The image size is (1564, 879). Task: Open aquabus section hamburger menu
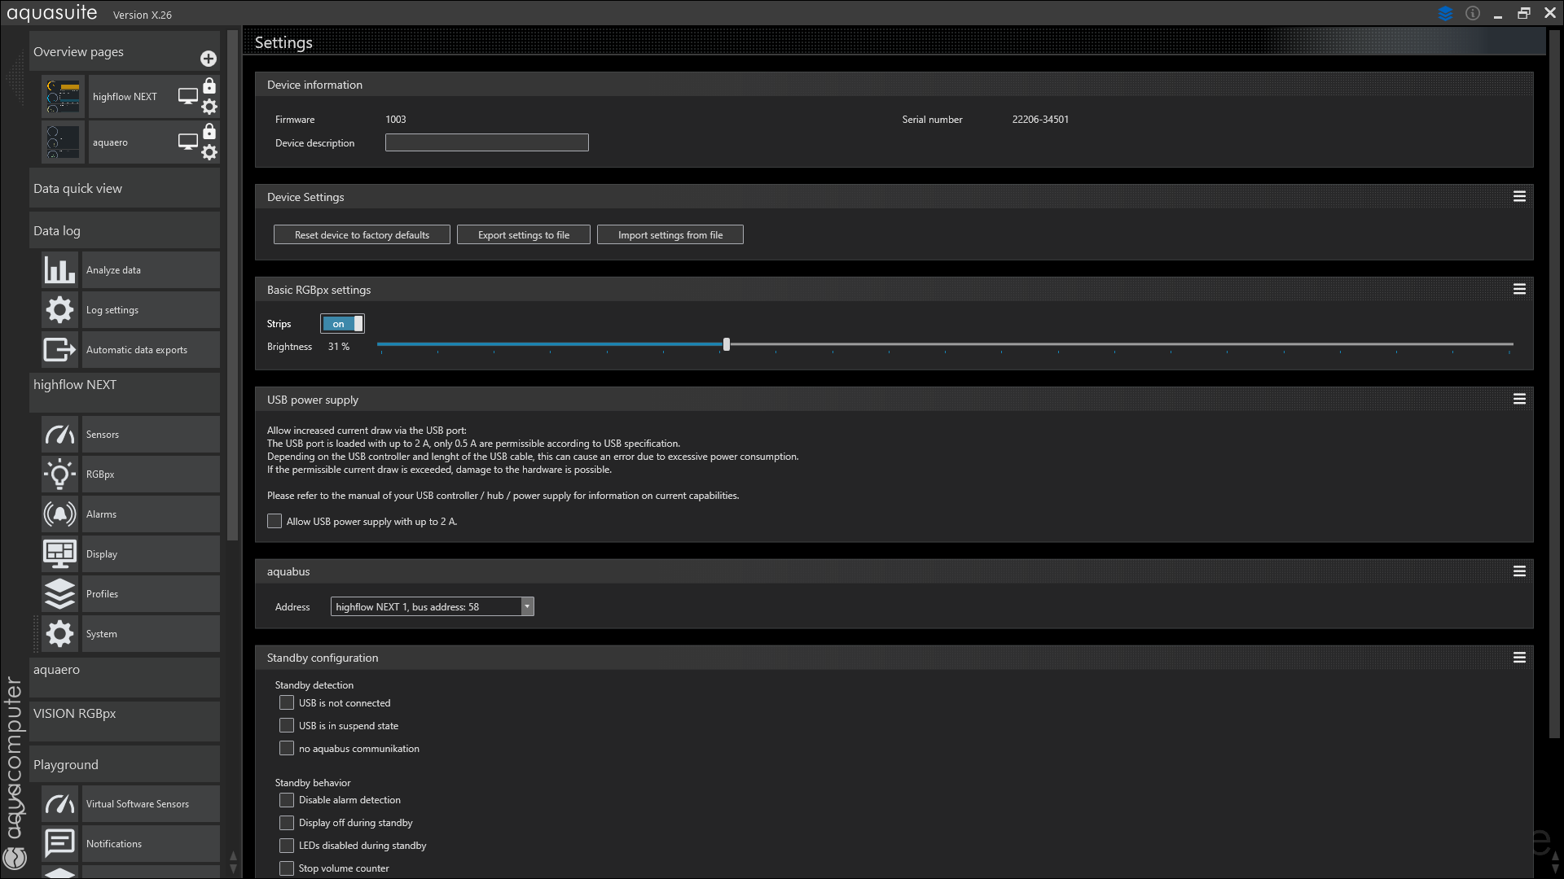tap(1519, 572)
